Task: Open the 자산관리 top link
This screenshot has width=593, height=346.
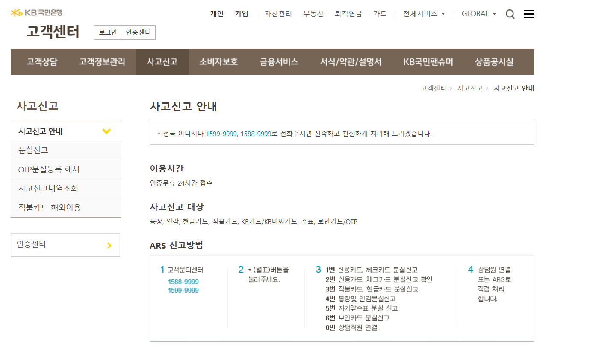Action: (x=278, y=14)
